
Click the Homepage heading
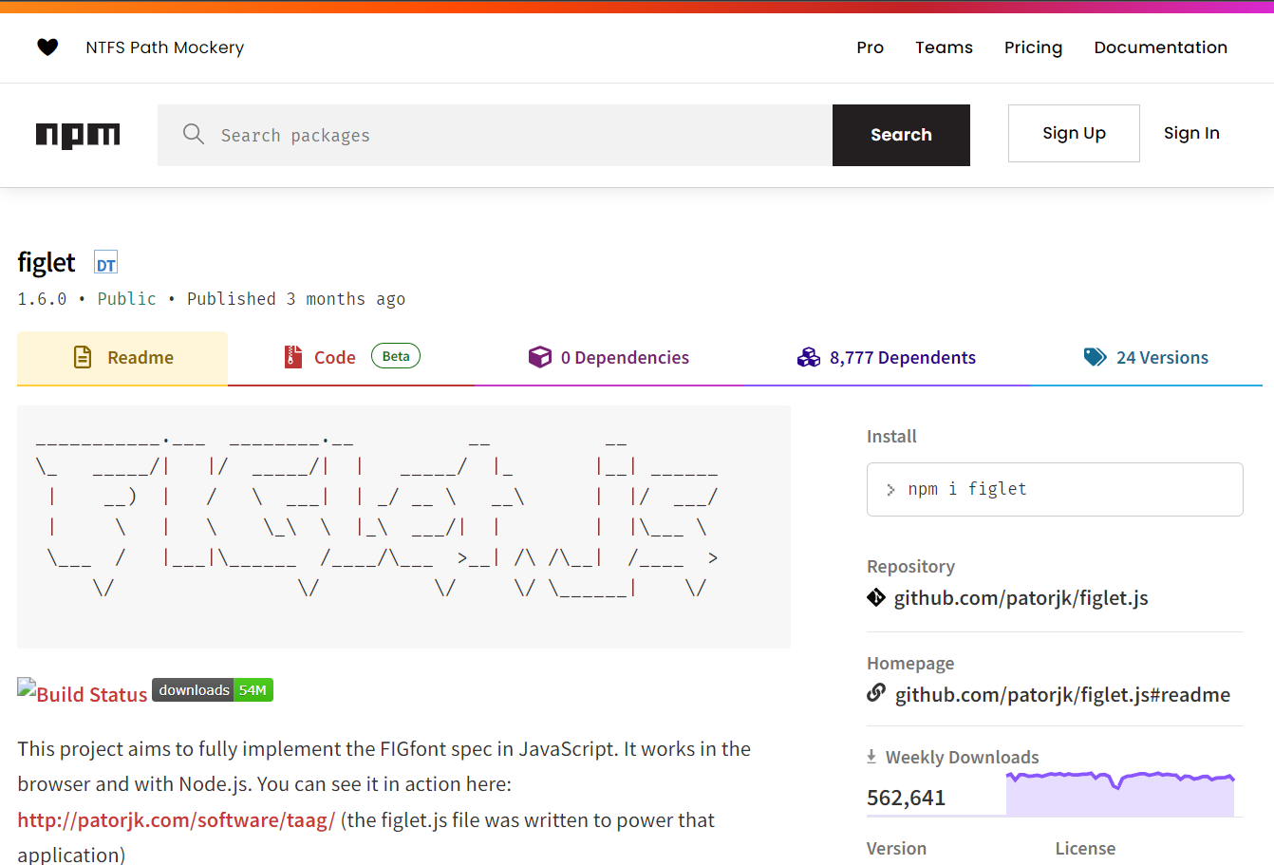click(x=910, y=663)
